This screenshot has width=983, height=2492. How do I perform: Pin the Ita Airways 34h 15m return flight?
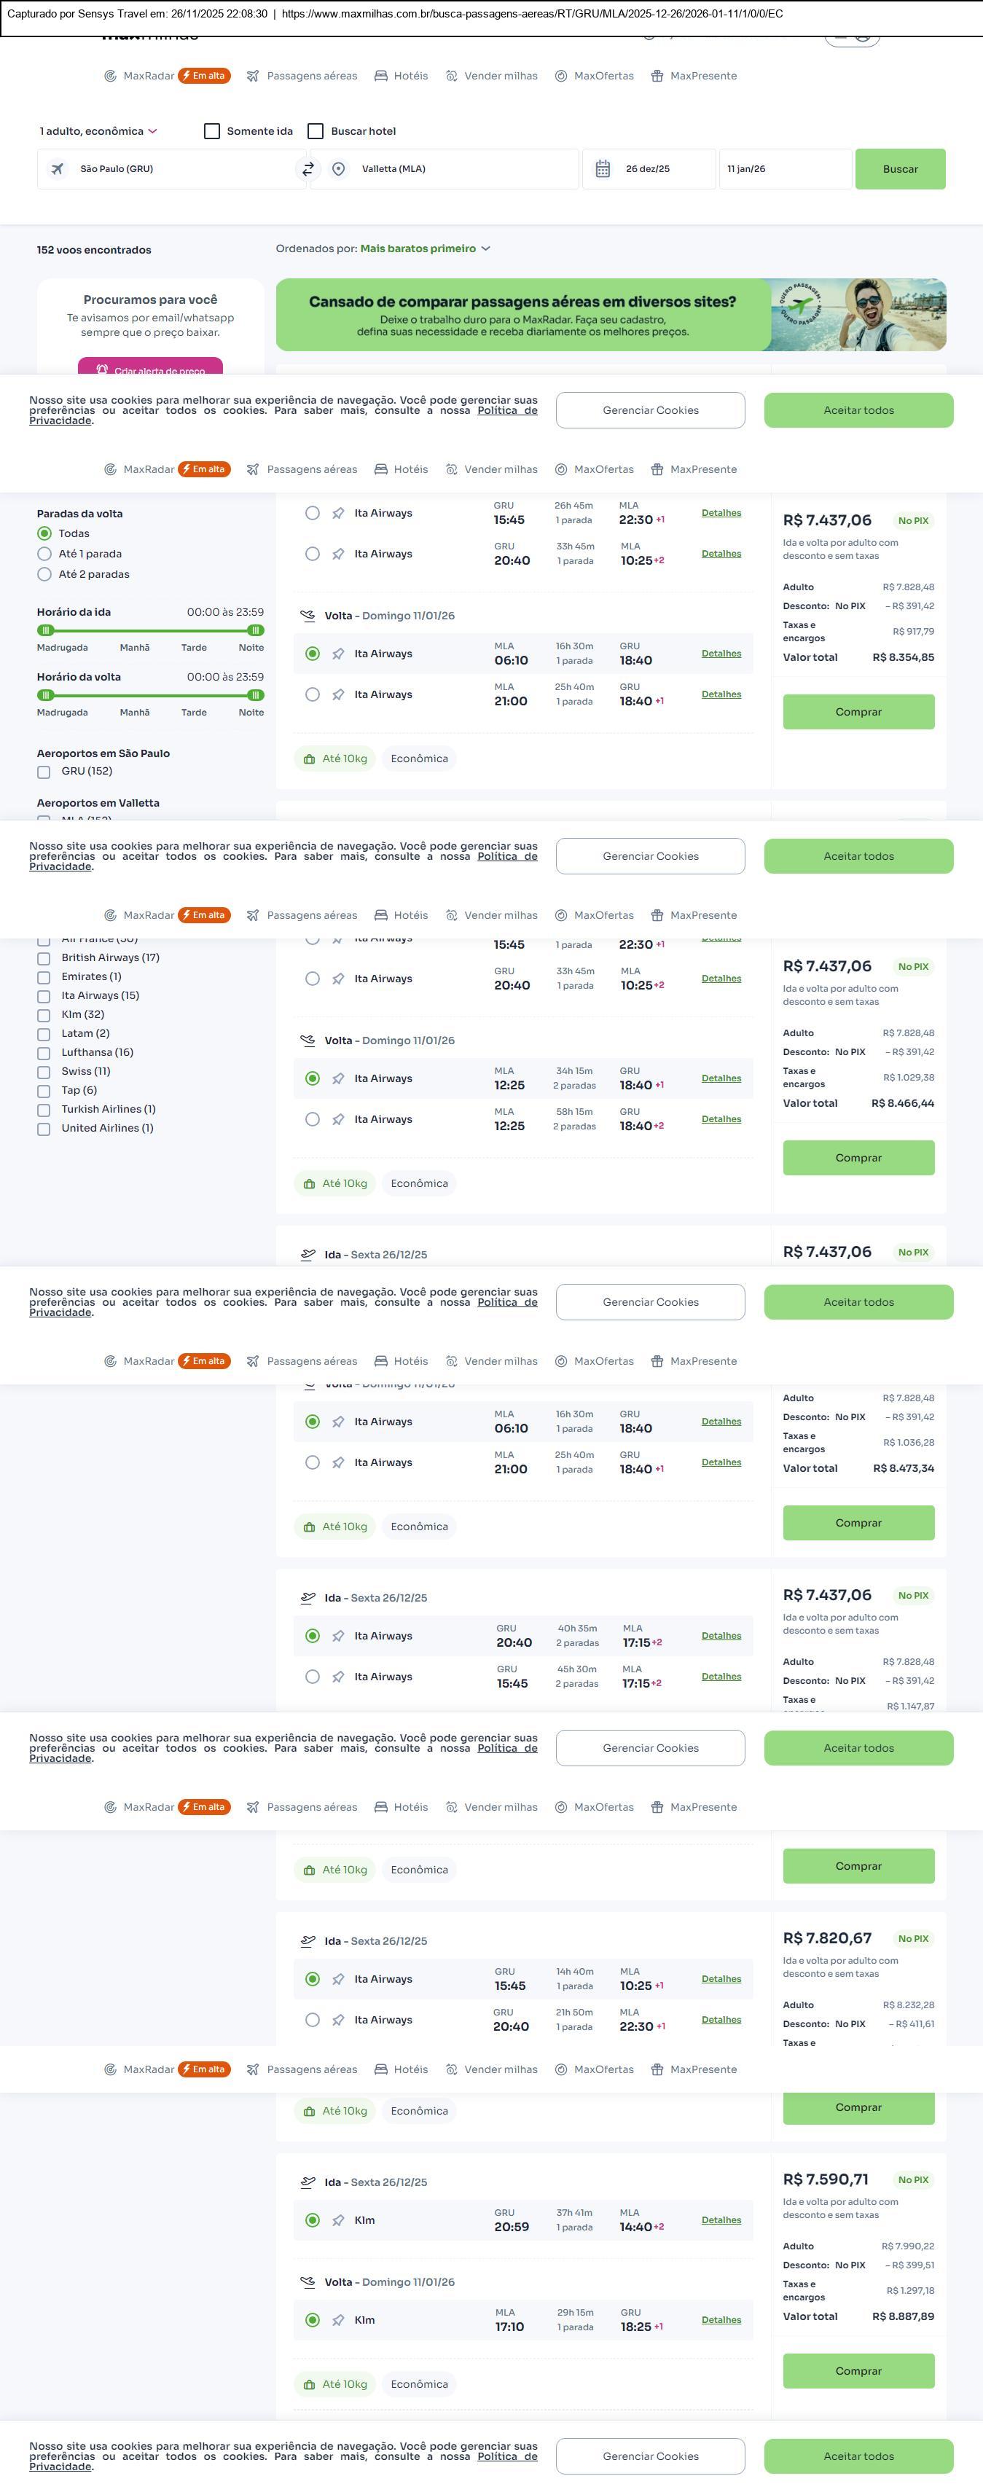339,1078
